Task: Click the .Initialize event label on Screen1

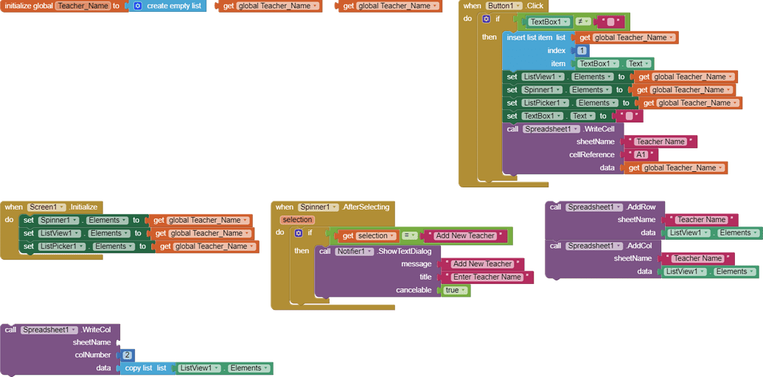Action: tap(83, 207)
